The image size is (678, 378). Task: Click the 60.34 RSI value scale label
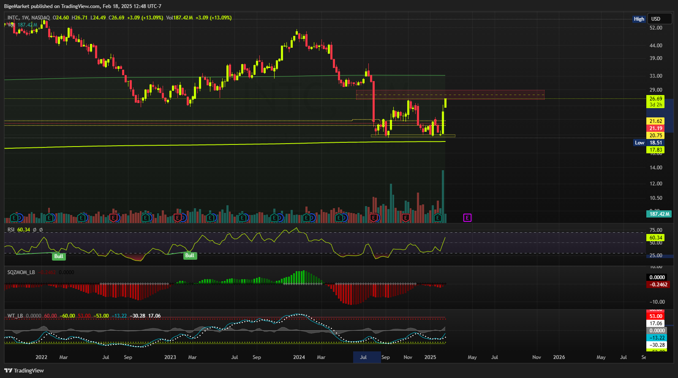(656, 238)
